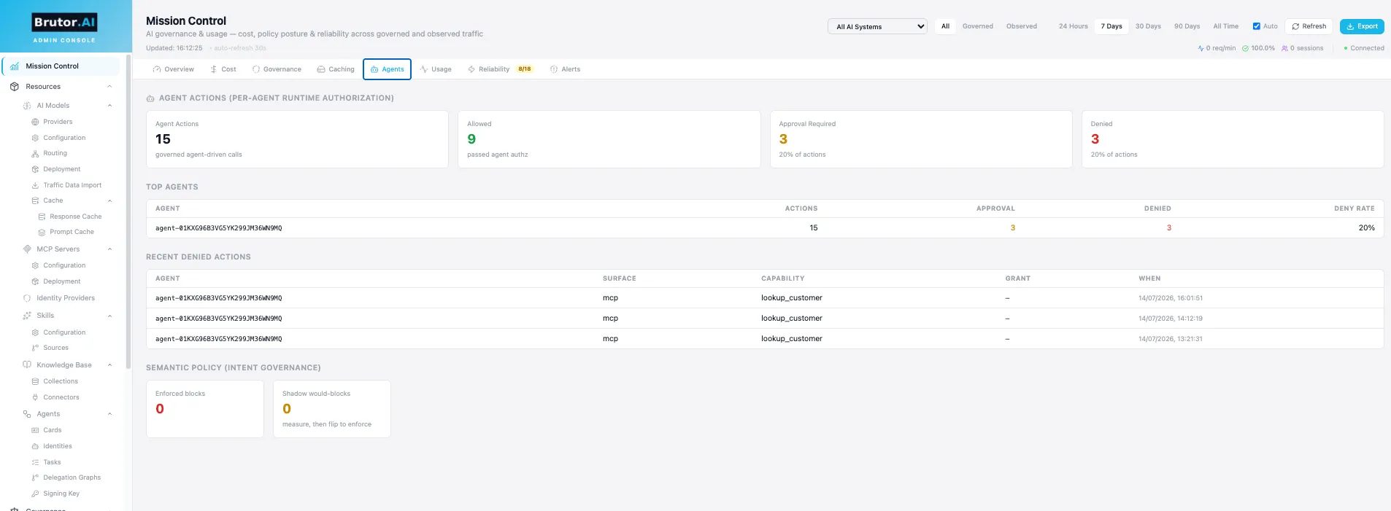1391x511 pixels.
Task: Click the Skills sparkle icon
Action: pos(27,316)
